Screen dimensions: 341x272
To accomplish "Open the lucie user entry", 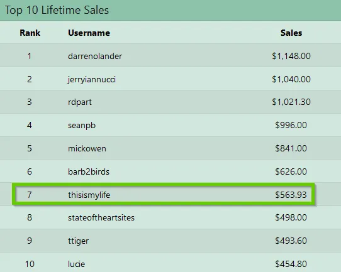I will [x=76, y=264].
